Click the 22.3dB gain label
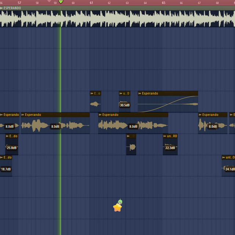 170,148
